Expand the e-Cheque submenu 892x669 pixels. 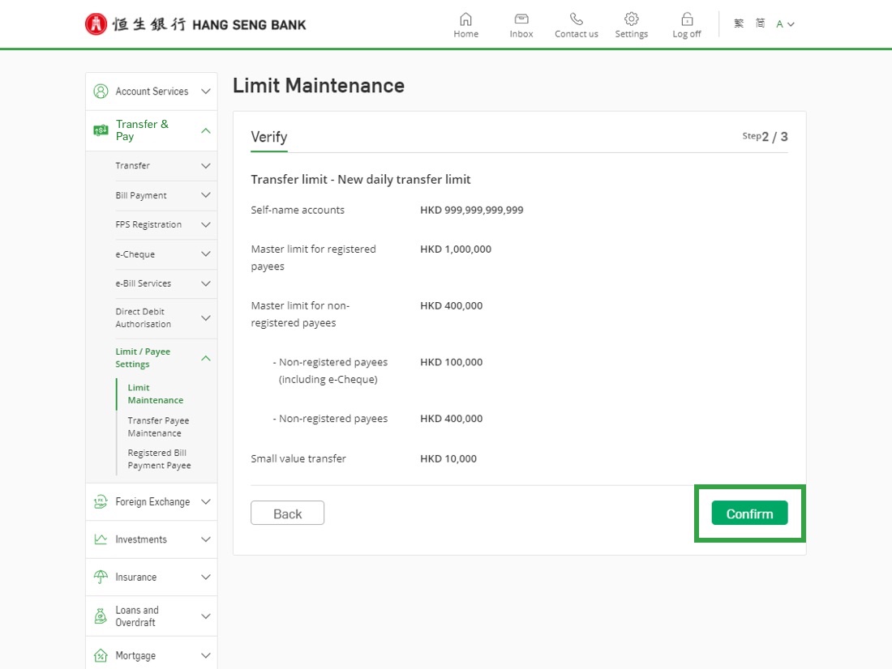[x=205, y=254]
